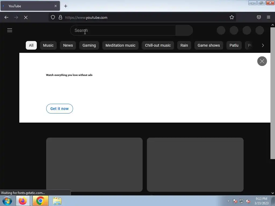The image size is (275, 206).
Task: Click the YouTube search submit button
Action: pyautogui.click(x=184, y=30)
